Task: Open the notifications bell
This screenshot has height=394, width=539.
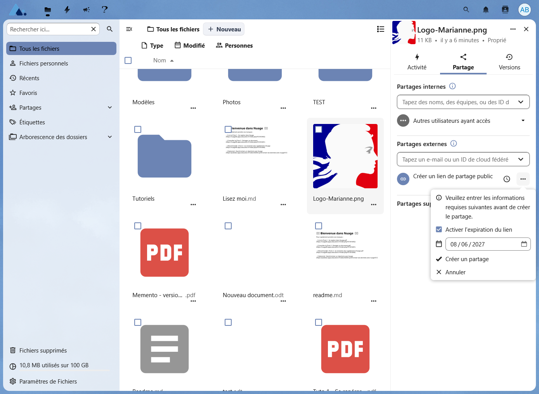Action: tap(486, 10)
